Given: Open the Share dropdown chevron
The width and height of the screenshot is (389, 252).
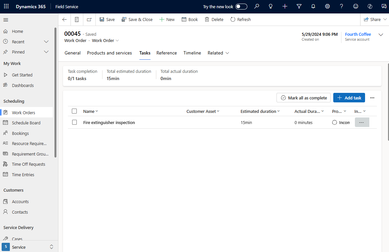Looking at the screenshot, I should tap(385, 19).
